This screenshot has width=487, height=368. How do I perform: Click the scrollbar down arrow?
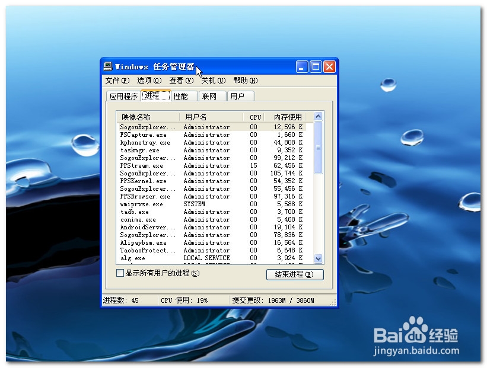point(318,259)
